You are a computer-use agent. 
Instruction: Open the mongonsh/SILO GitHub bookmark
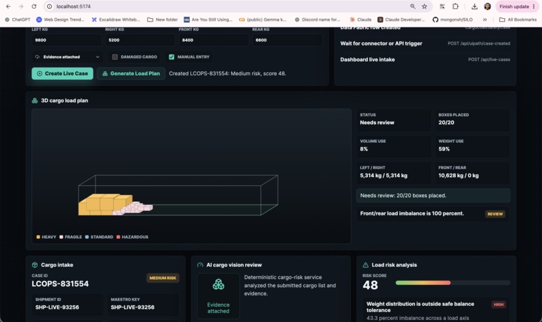pos(453,19)
